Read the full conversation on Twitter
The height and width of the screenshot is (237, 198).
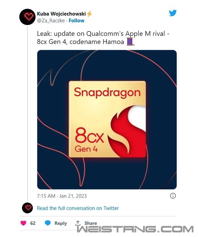coord(78,208)
